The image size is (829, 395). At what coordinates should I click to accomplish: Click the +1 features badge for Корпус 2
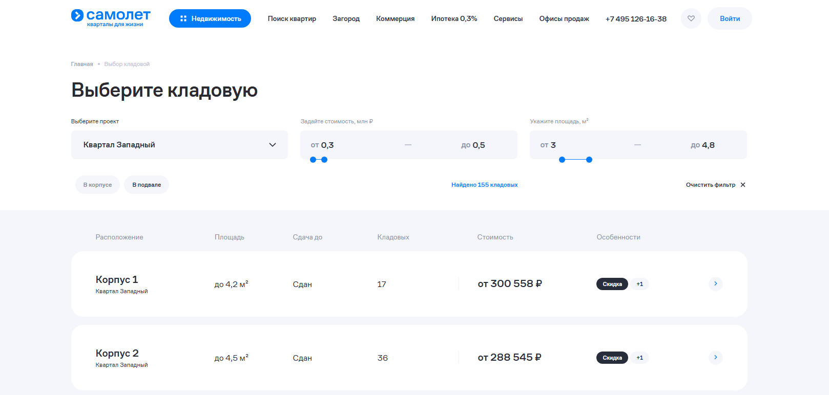coord(640,358)
